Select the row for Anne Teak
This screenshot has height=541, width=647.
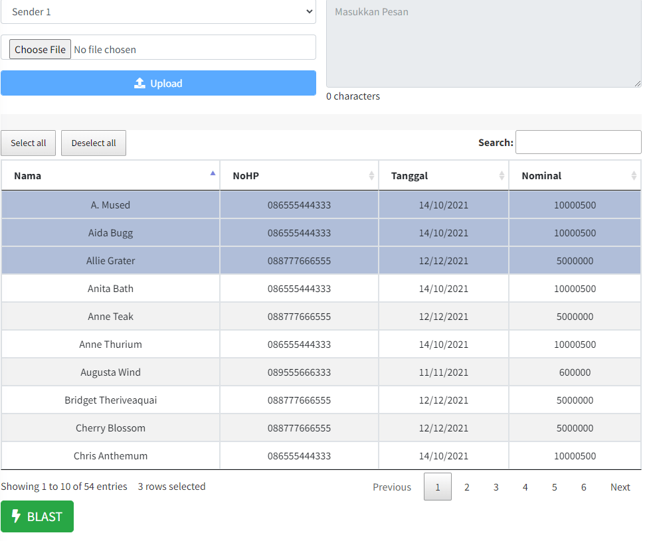[x=110, y=316]
